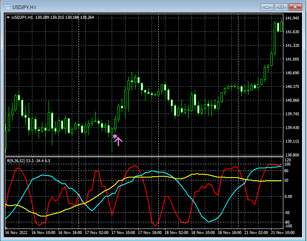The image size is (307, 241).
Task: Click the 16 Nov 18:00 time label
Action: (70, 233)
